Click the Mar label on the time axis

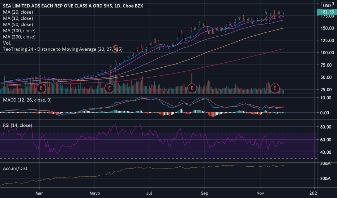coord(39,193)
